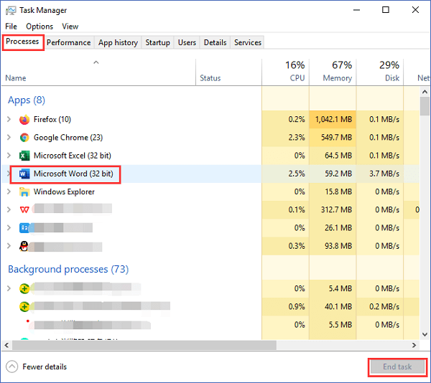Click the 2.3% CPU cell for Chrome
This screenshot has width=431, height=383.
coord(286,138)
